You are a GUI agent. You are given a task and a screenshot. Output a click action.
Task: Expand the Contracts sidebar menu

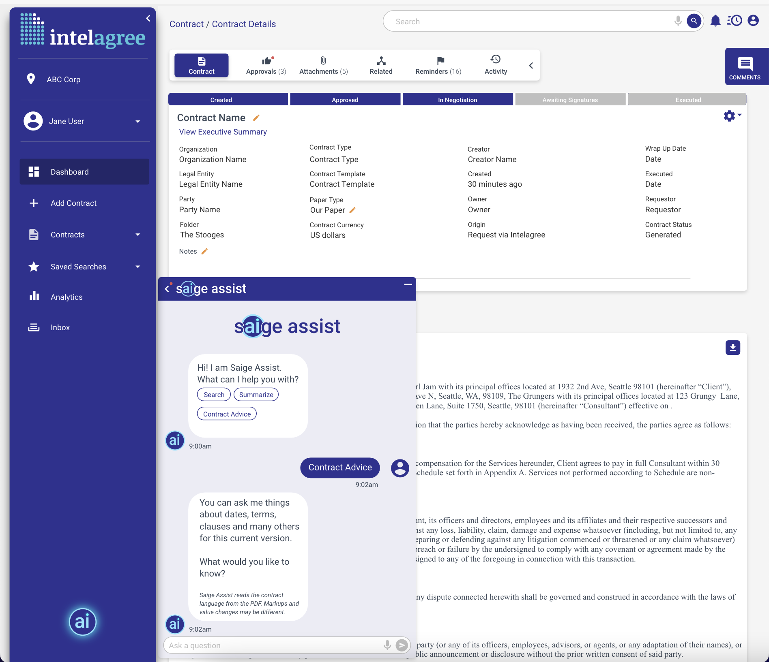tap(138, 235)
